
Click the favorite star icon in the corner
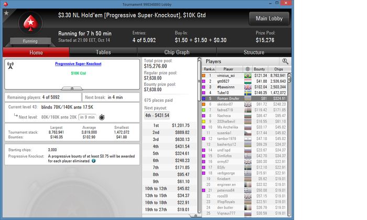pyautogui.click(x=6, y=13)
